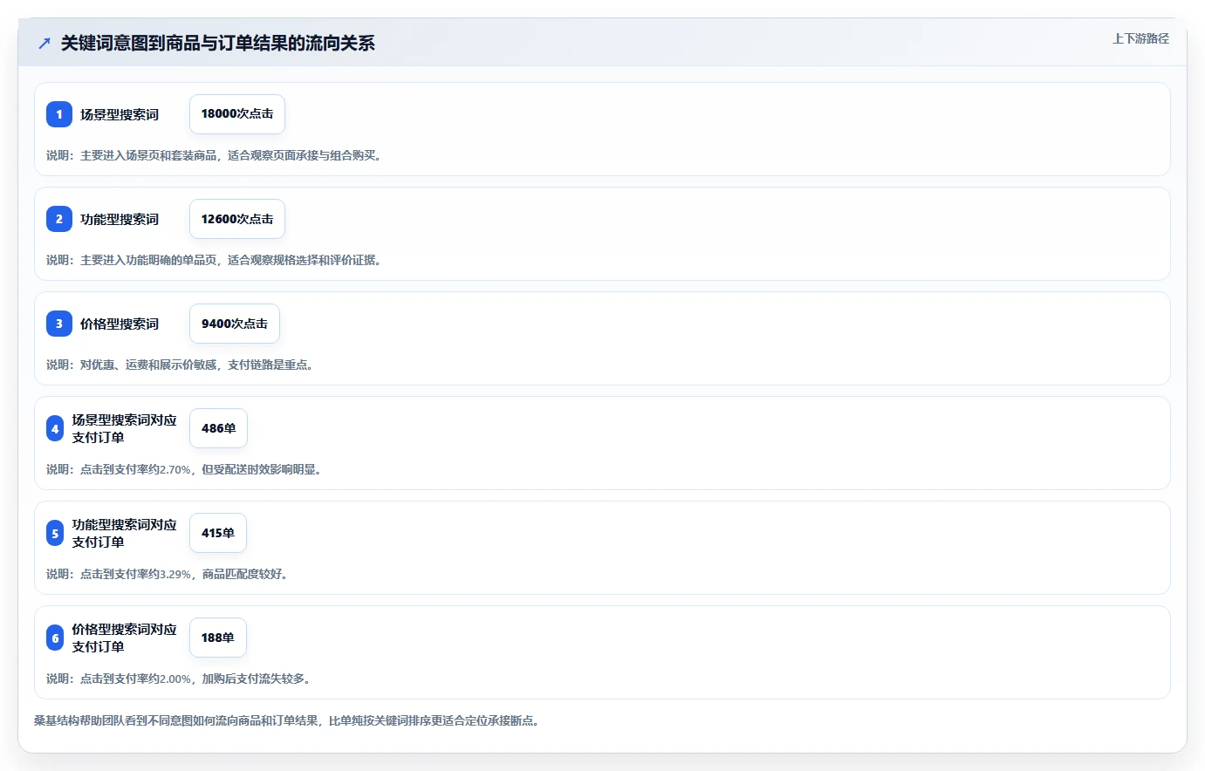Click the panel title 关键词意图到商品与订单结果的流向关系

[217, 43]
